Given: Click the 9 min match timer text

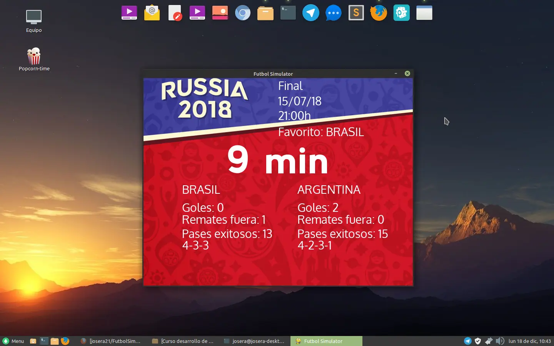Looking at the screenshot, I should 278,160.
